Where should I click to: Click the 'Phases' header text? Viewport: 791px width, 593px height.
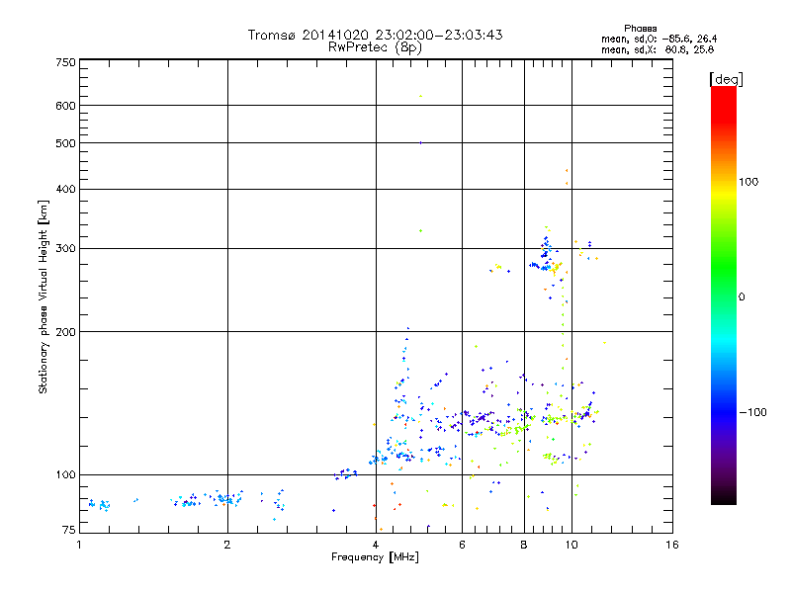[x=640, y=29]
